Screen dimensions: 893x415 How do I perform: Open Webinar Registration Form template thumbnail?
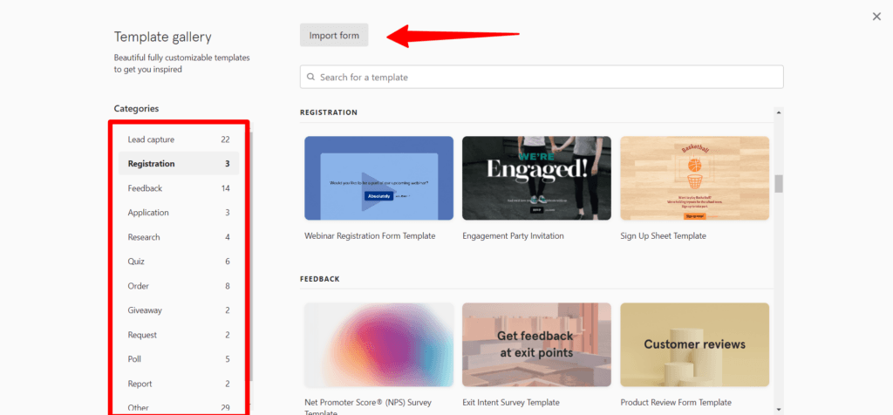coord(378,178)
